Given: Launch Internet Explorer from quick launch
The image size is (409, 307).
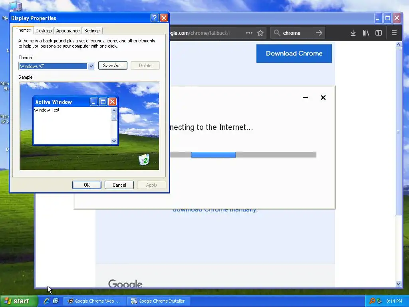Looking at the screenshot, I should tap(47, 301).
